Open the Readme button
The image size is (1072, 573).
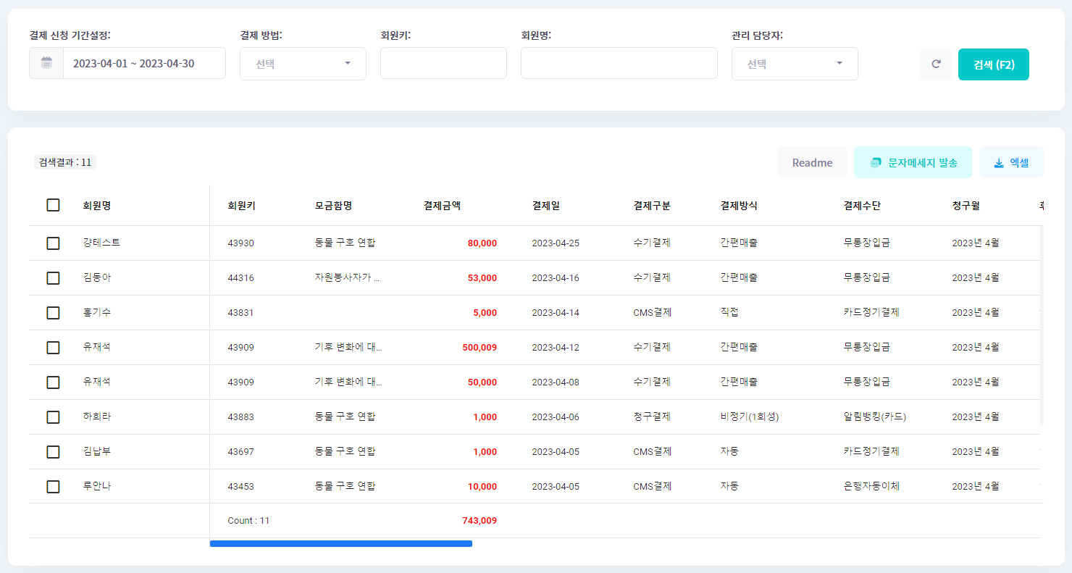click(x=812, y=163)
